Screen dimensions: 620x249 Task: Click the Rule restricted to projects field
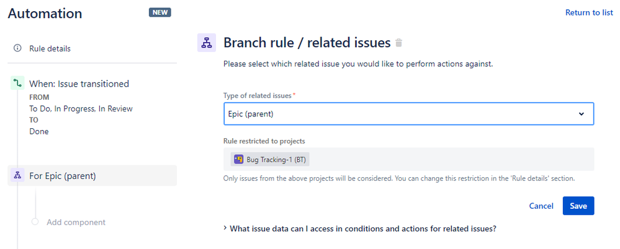coord(408,159)
